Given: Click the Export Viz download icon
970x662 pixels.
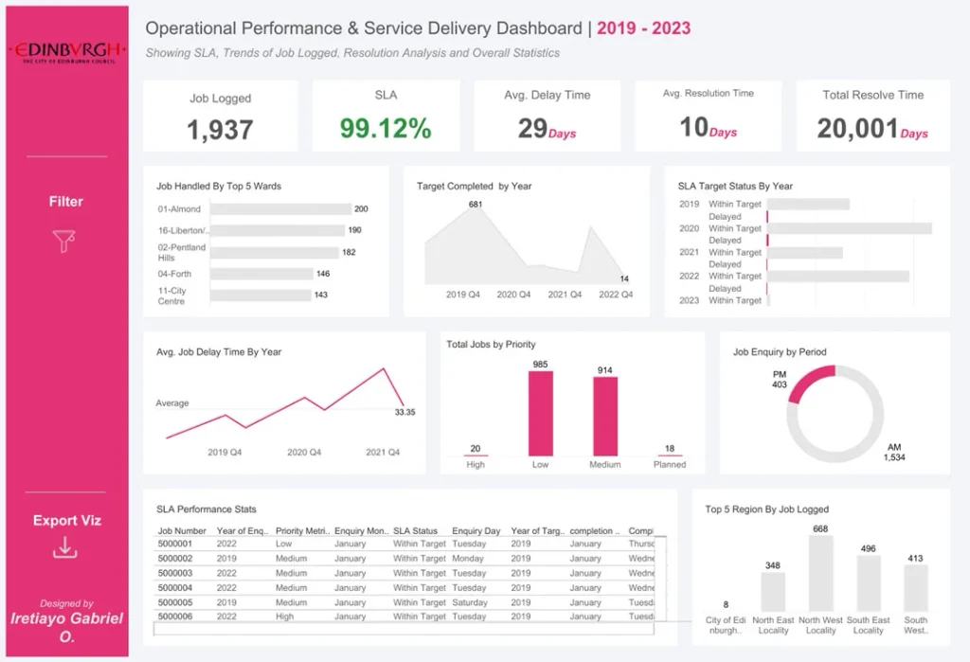Looking at the screenshot, I should click(65, 547).
